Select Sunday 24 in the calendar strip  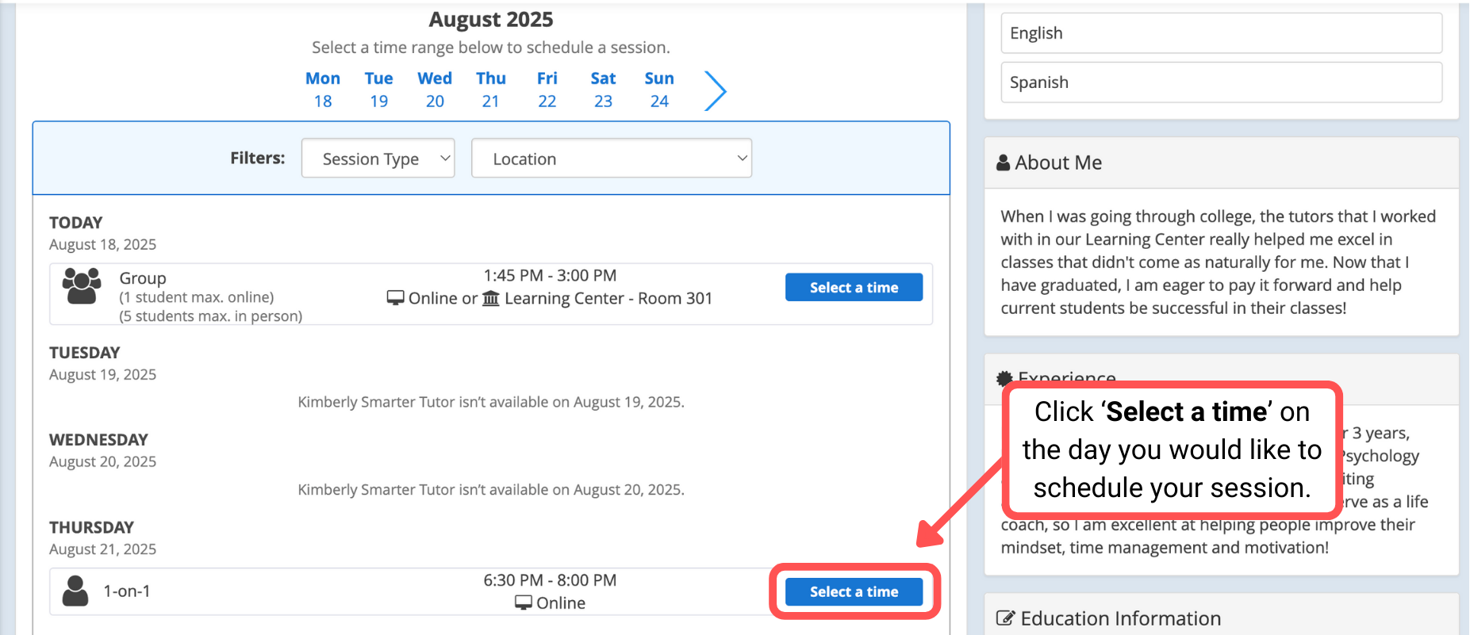658,89
